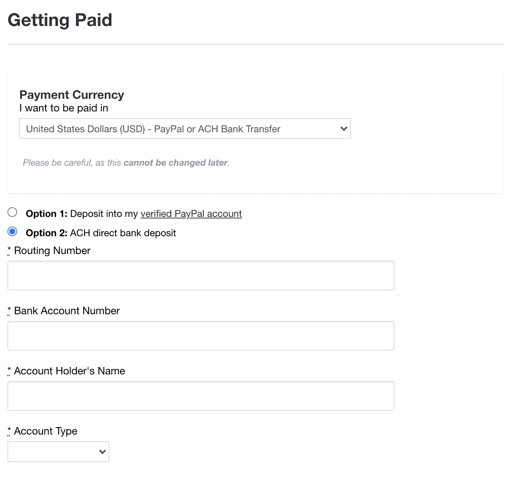Click the 'Getting Paid' page heading
Viewport: 510px width, 478px height.
tap(60, 20)
